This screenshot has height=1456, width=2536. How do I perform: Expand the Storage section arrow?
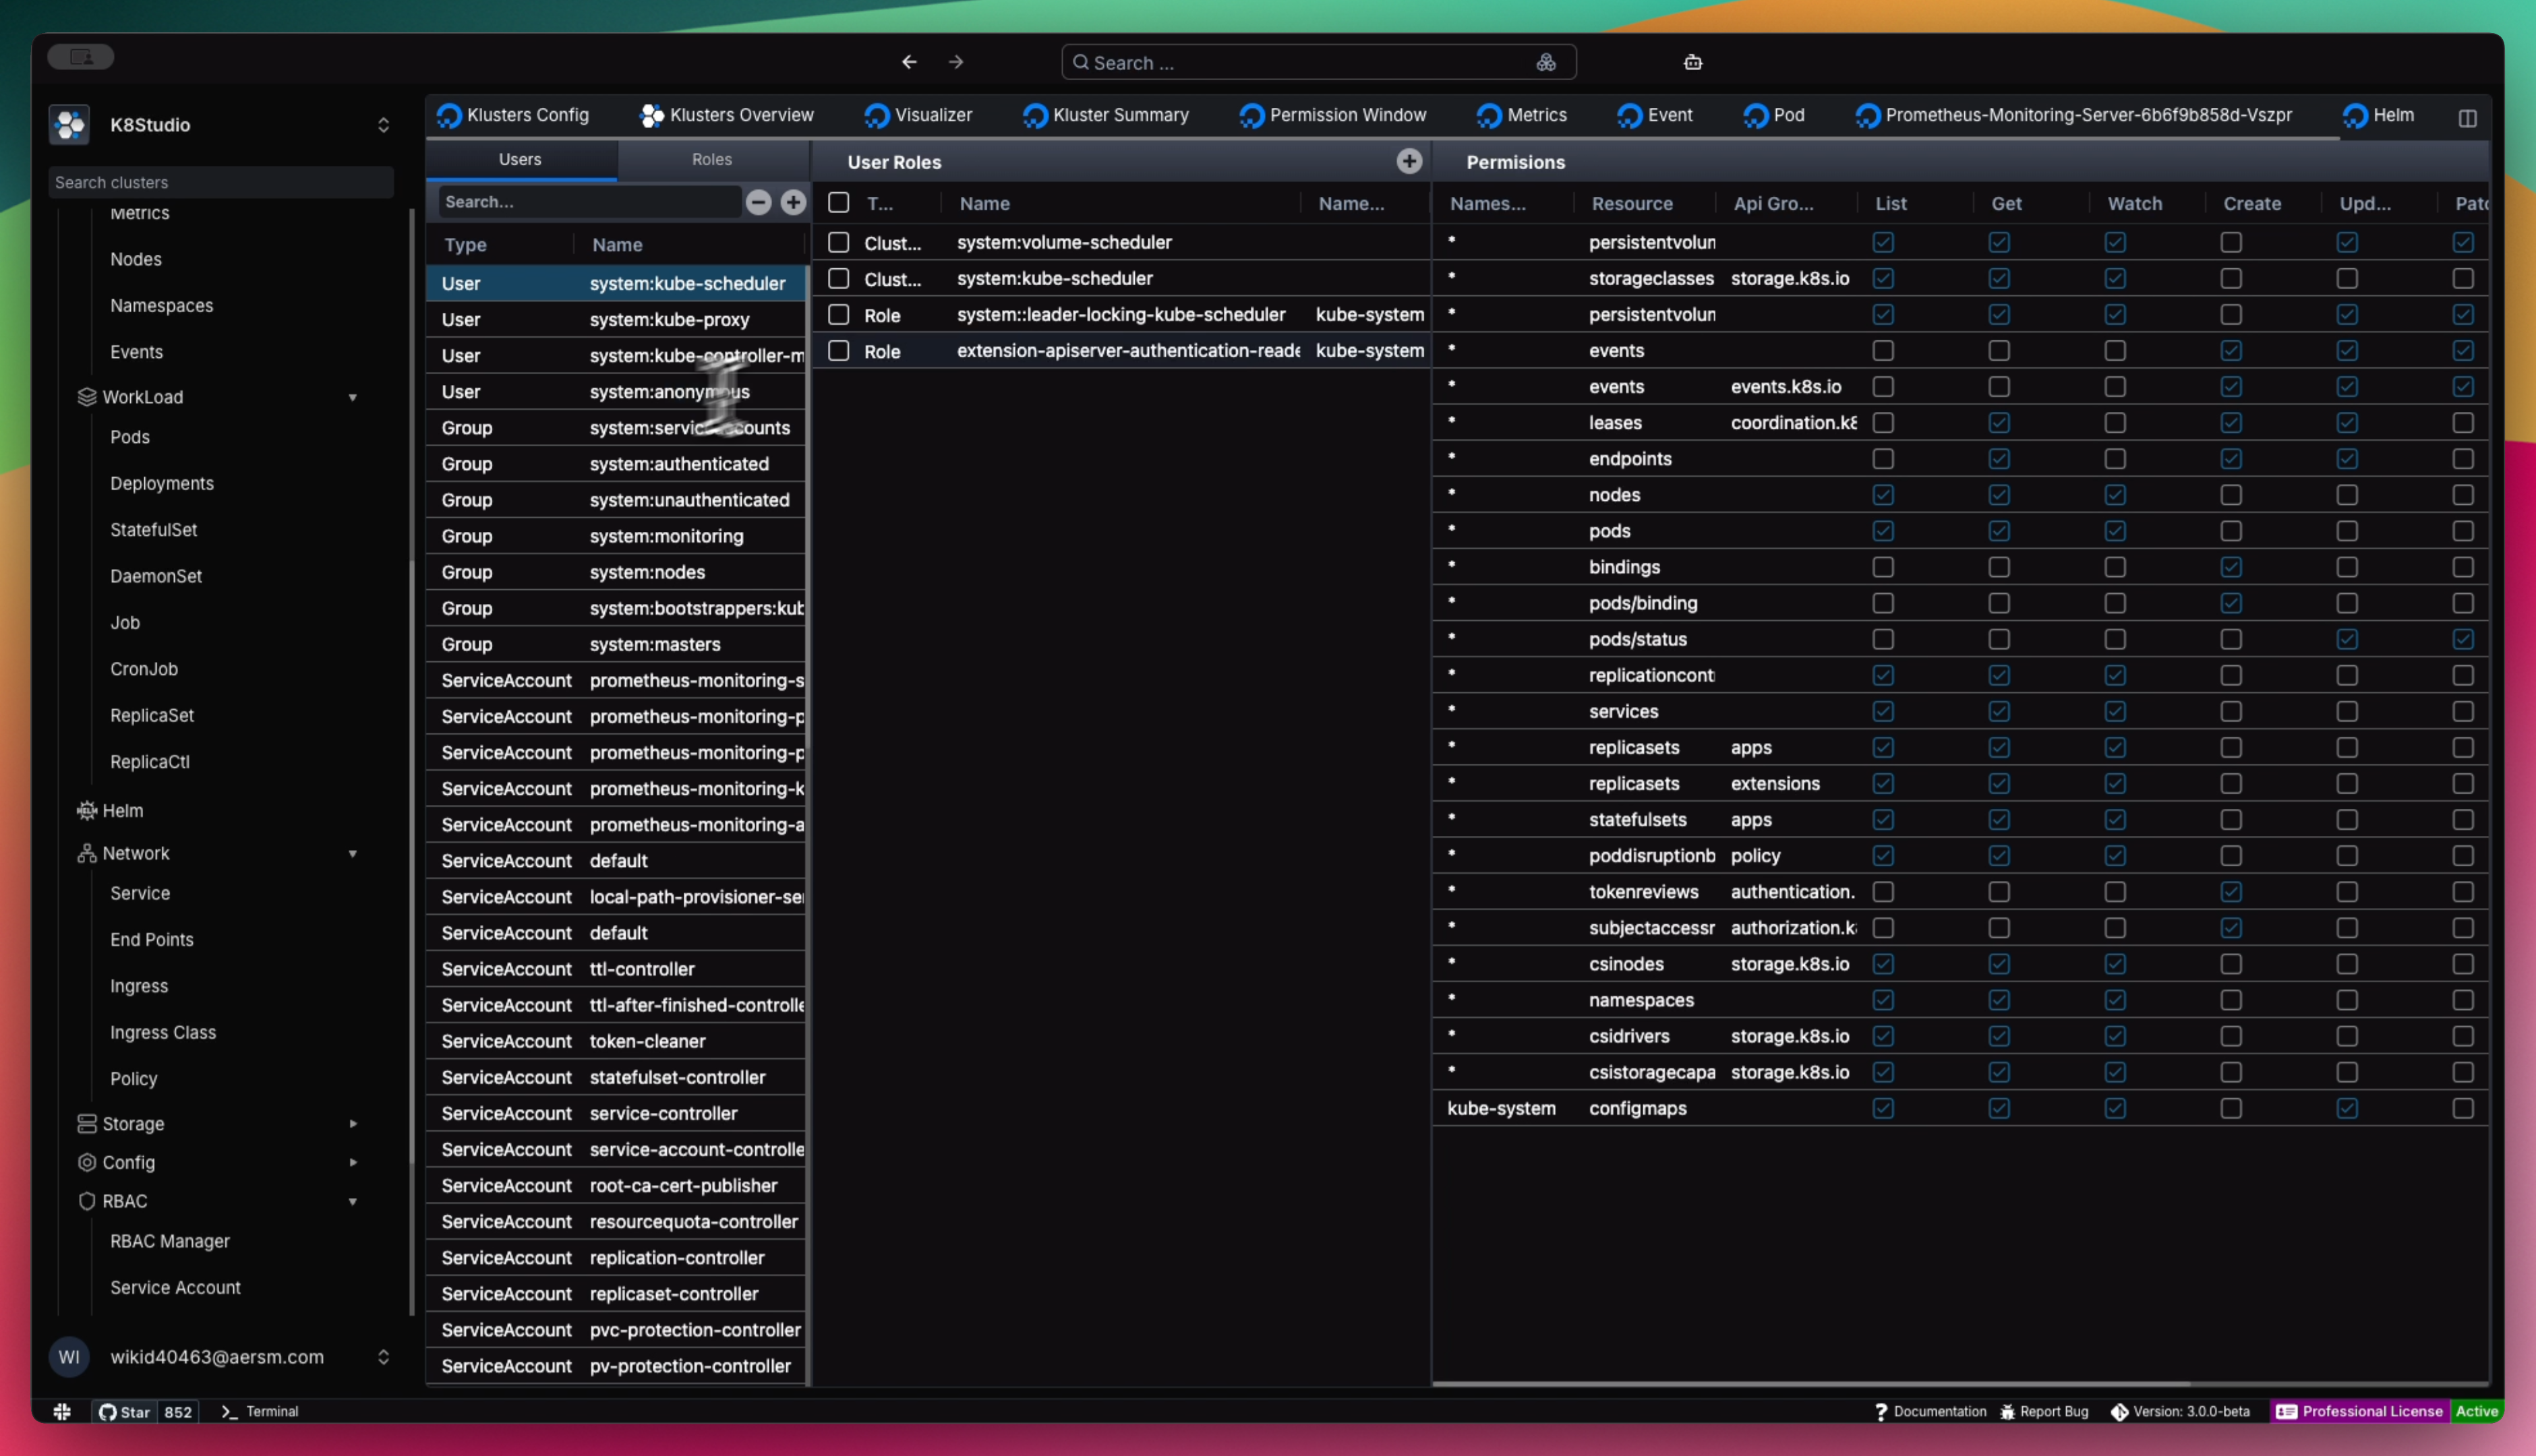coord(352,1124)
